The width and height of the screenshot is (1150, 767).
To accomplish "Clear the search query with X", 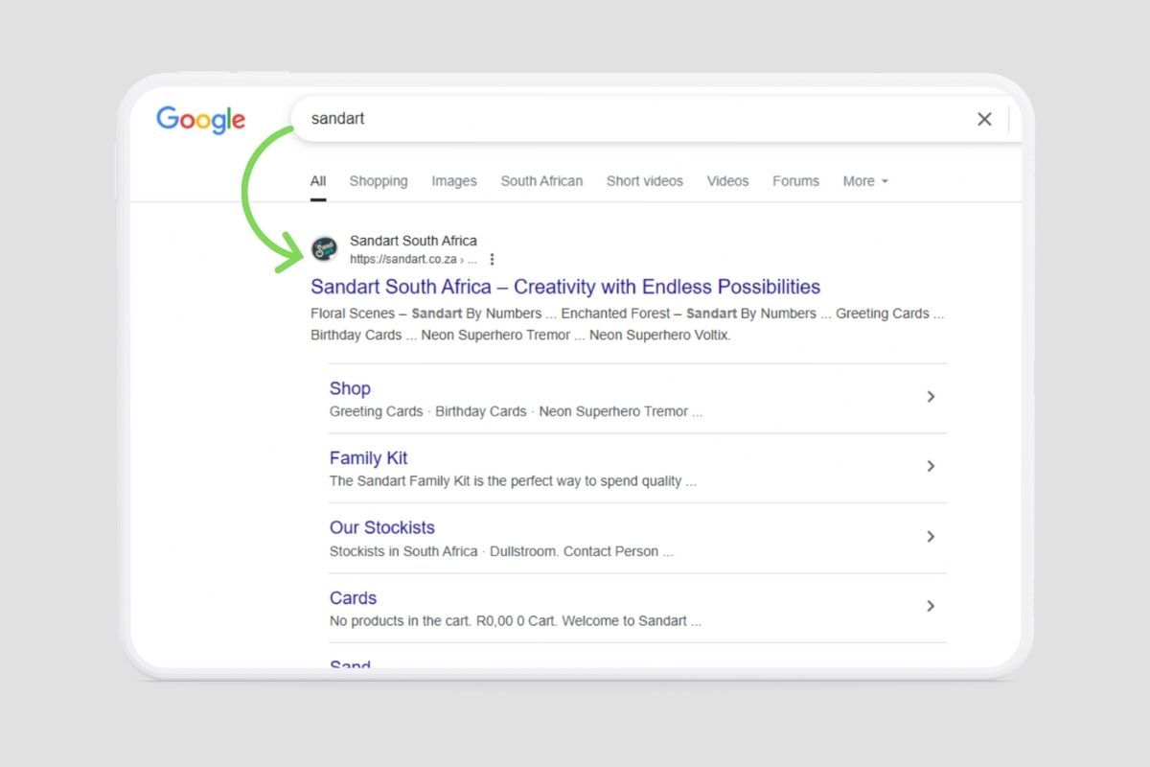I will [984, 119].
